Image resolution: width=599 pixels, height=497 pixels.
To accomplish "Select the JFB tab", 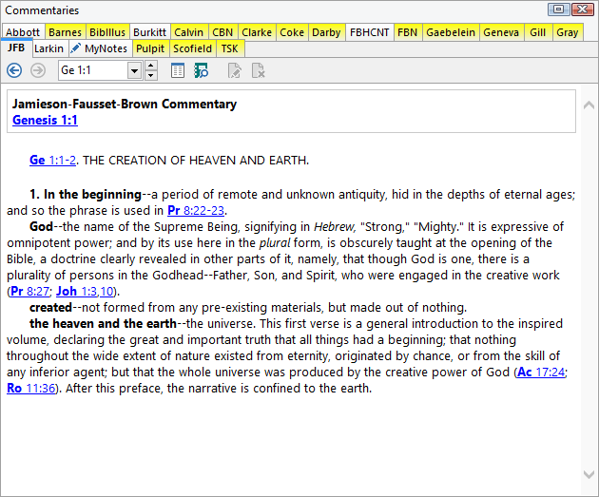I will coord(15,48).
